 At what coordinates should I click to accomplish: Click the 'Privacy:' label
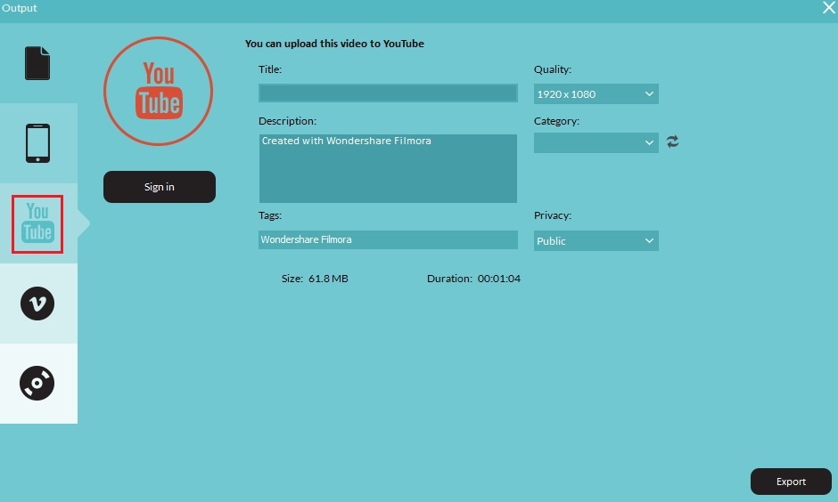coord(553,215)
